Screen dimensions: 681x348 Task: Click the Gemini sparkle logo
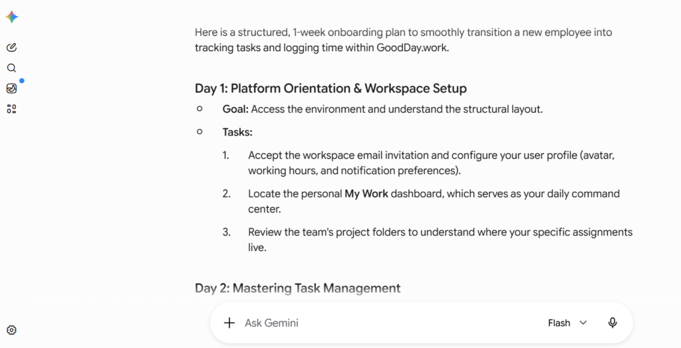coord(12,17)
